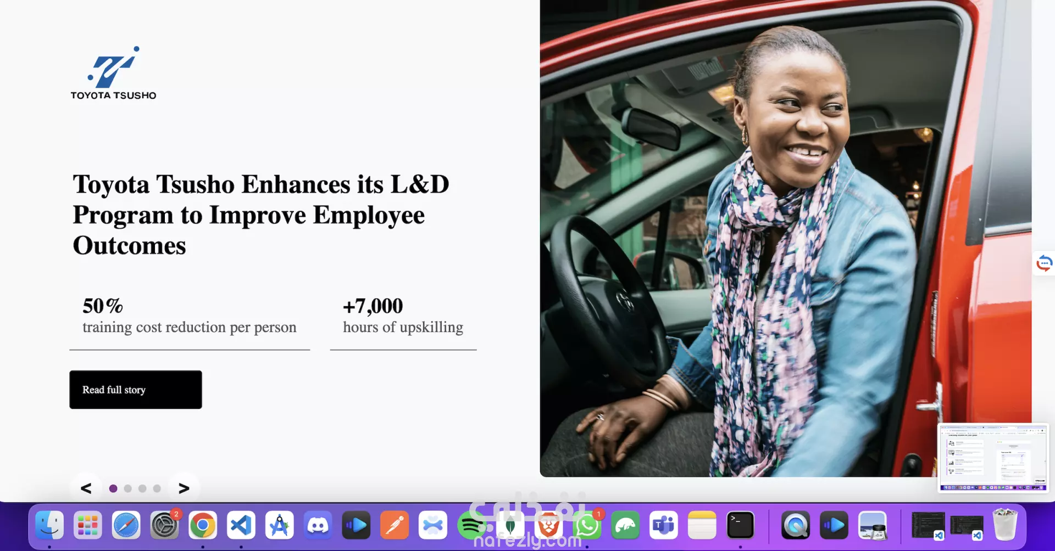Click the +7,000 hours of upskilling stat
Screen dimensions: 1055x551
[403, 316]
